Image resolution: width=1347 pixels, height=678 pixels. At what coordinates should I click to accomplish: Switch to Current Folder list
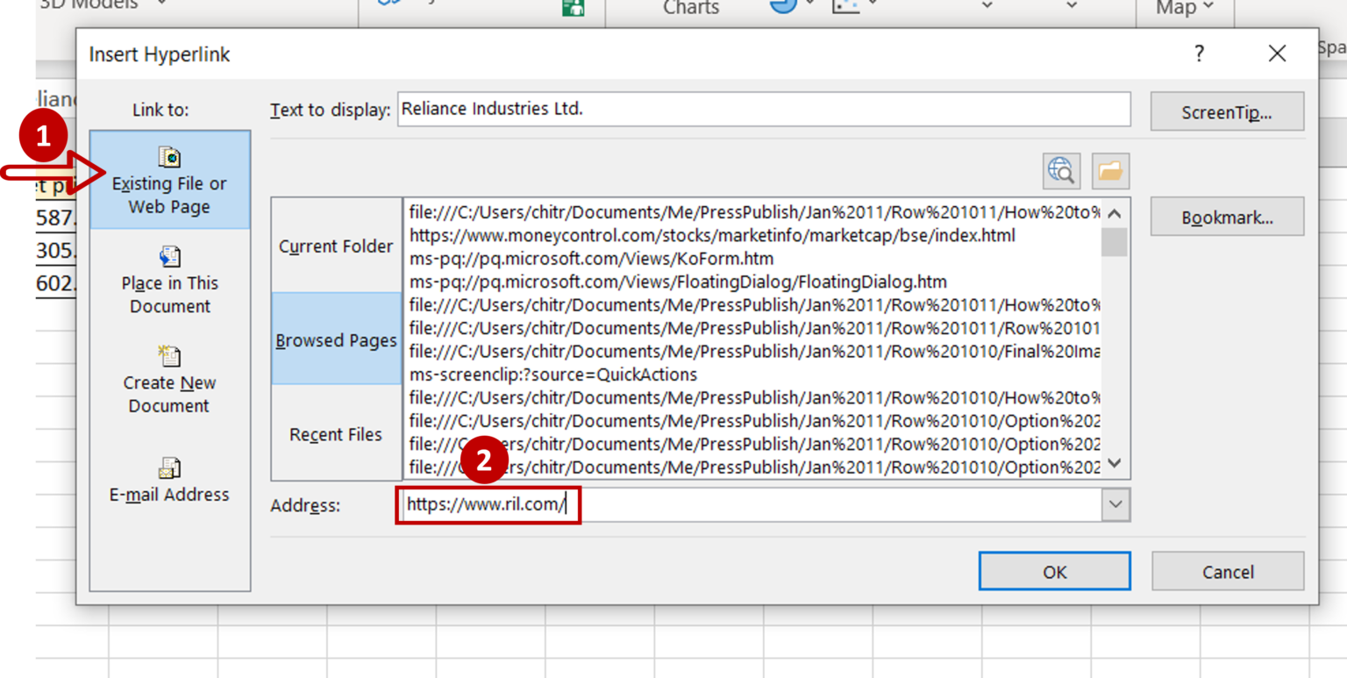point(336,246)
